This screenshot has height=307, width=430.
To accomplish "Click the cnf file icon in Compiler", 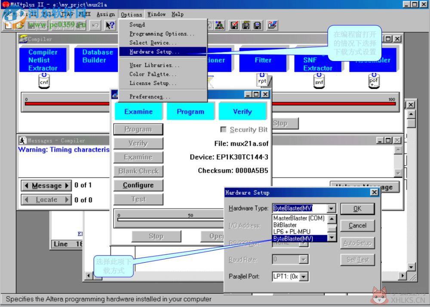I will click(44, 81).
